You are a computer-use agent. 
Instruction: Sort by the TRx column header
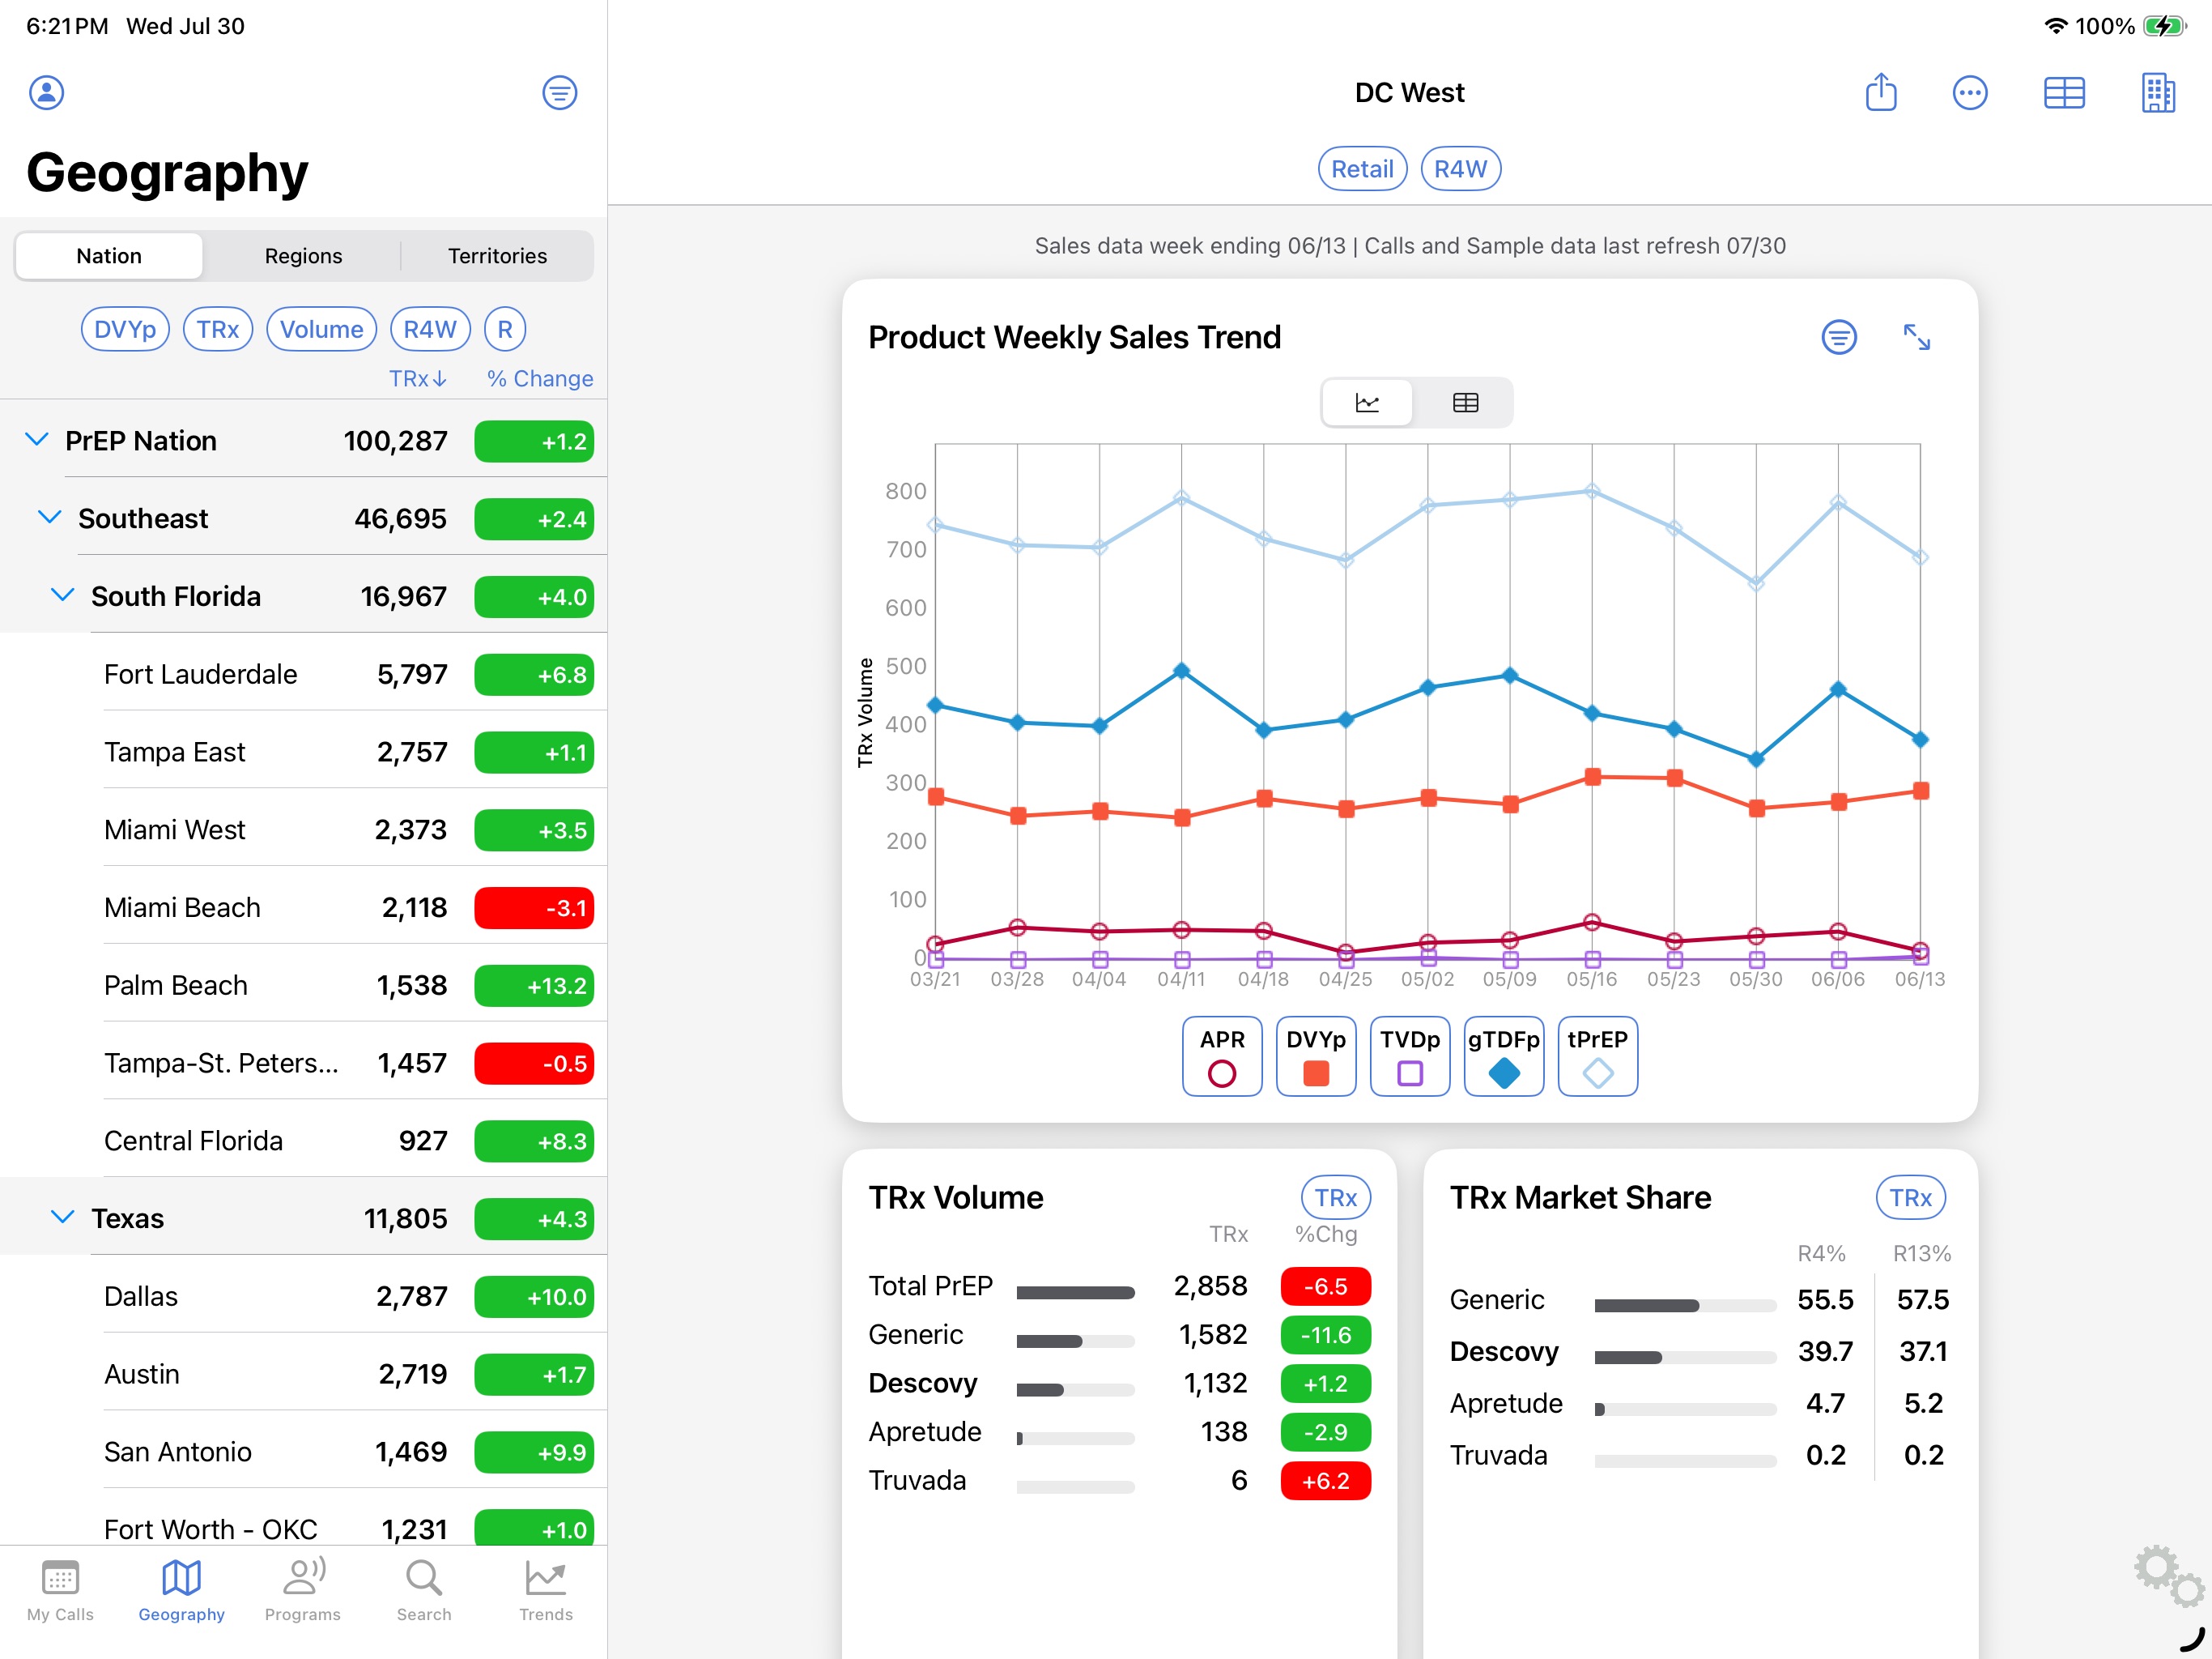point(418,378)
